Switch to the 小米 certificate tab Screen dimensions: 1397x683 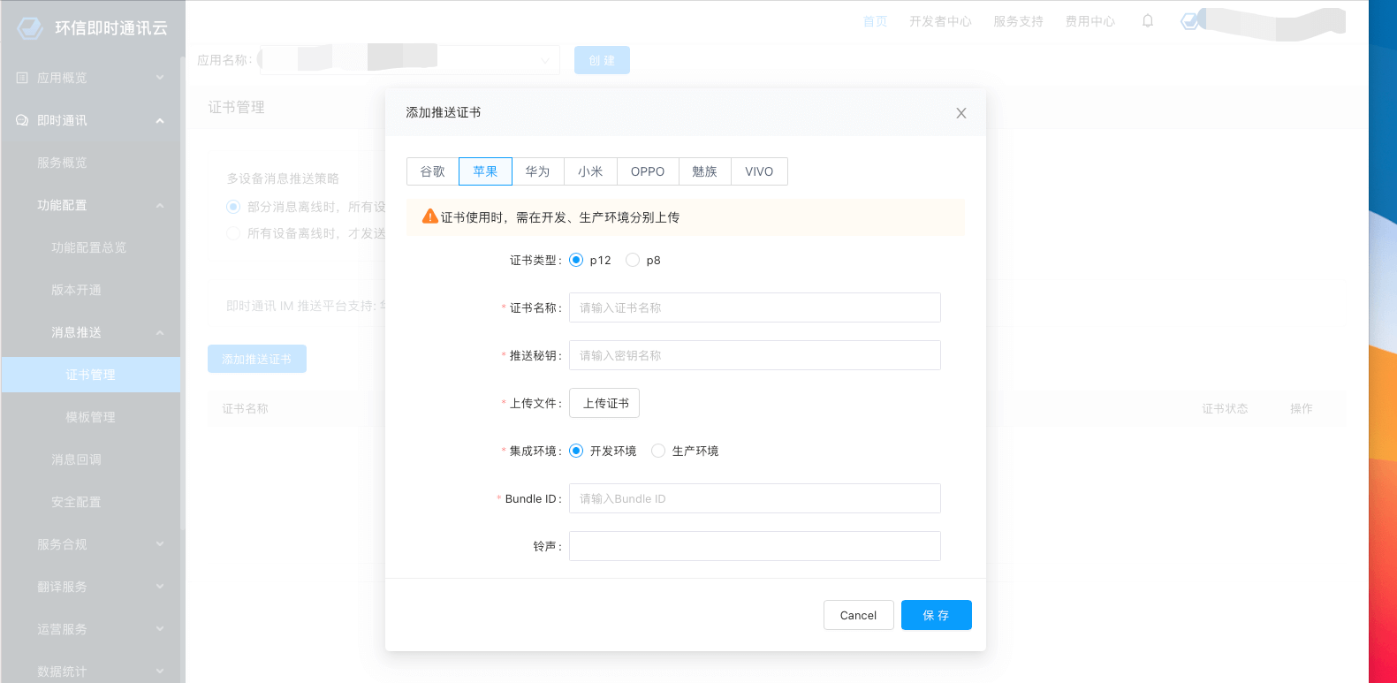(x=590, y=171)
